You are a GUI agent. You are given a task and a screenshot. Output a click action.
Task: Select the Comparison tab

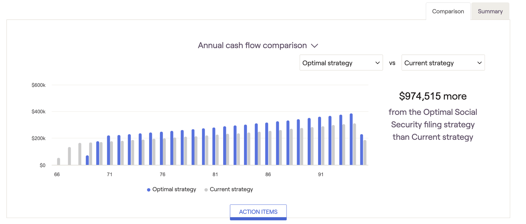click(x=448, y=11)
